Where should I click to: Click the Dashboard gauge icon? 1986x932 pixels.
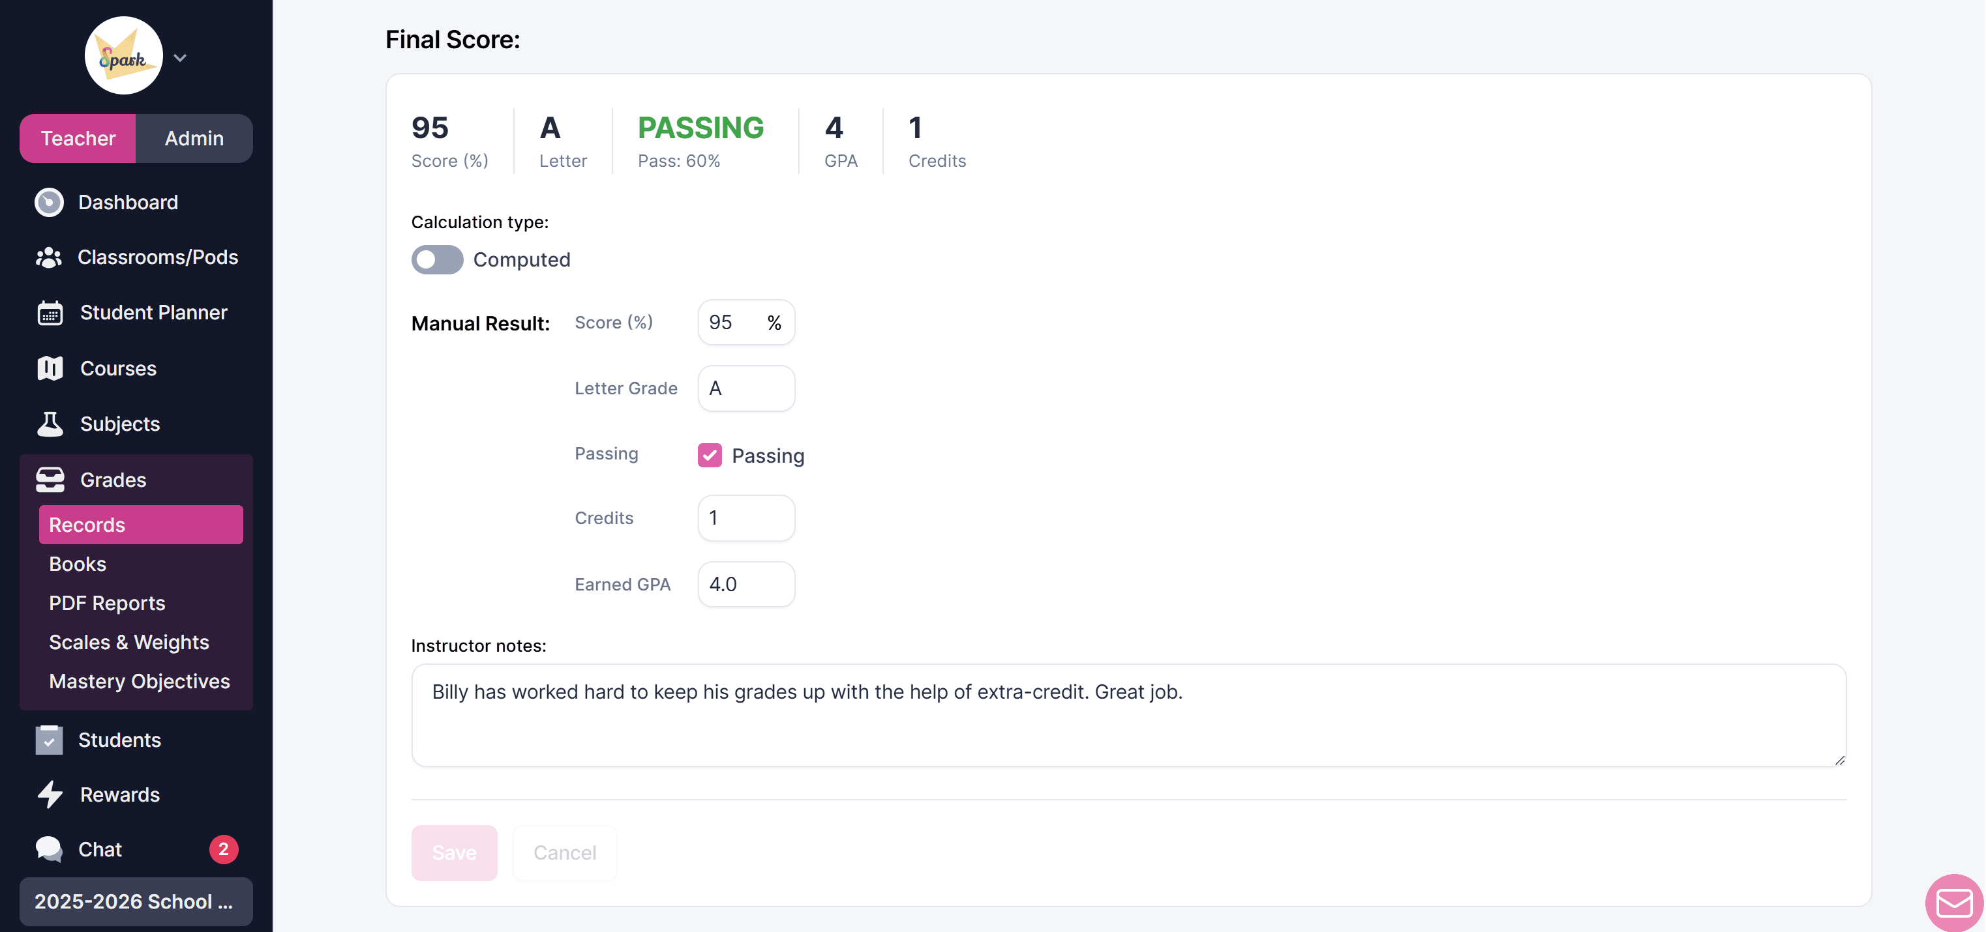click(50, 203)
